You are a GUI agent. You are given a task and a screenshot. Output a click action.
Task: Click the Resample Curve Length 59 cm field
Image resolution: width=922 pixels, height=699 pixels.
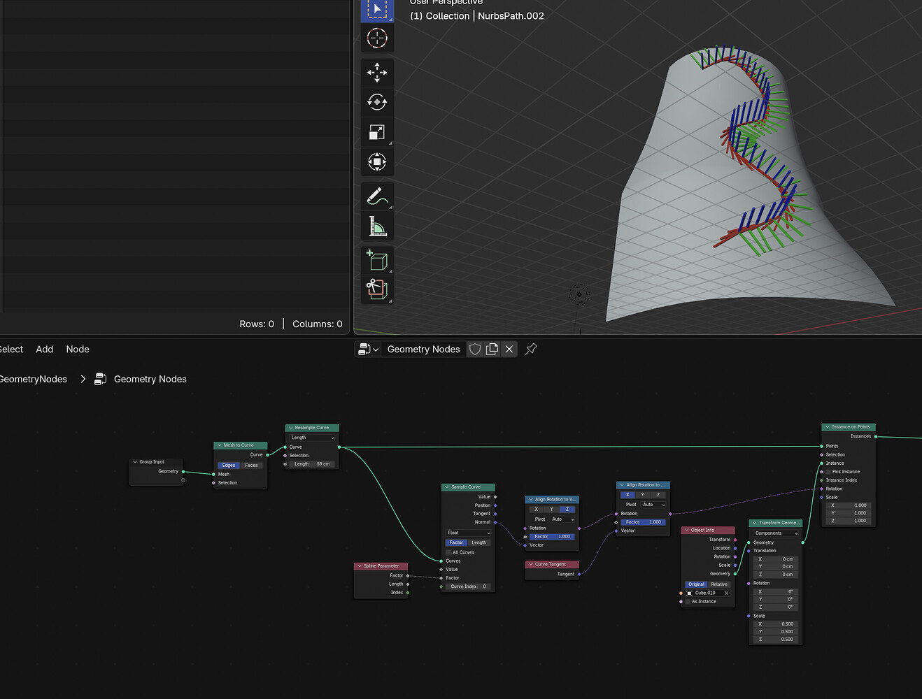312,464
